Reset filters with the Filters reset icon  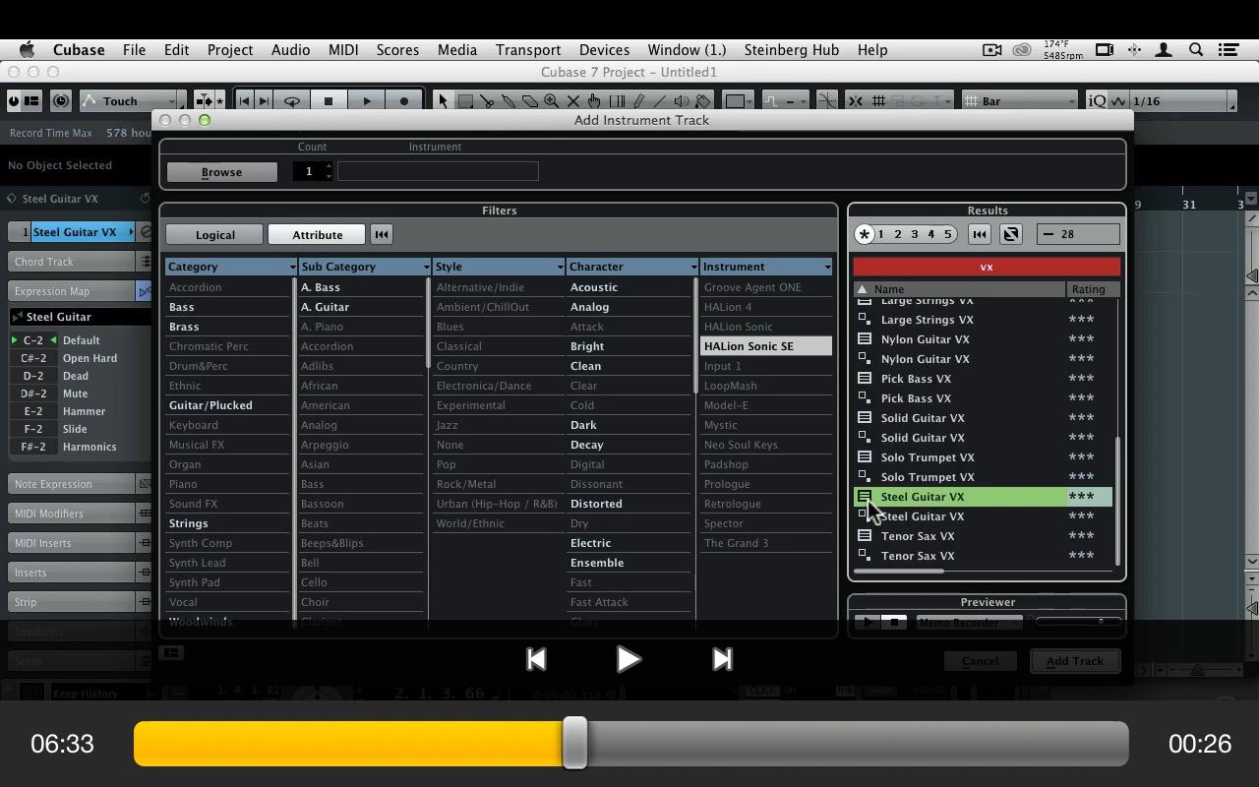pyautogui.click(x=382, y=234)
